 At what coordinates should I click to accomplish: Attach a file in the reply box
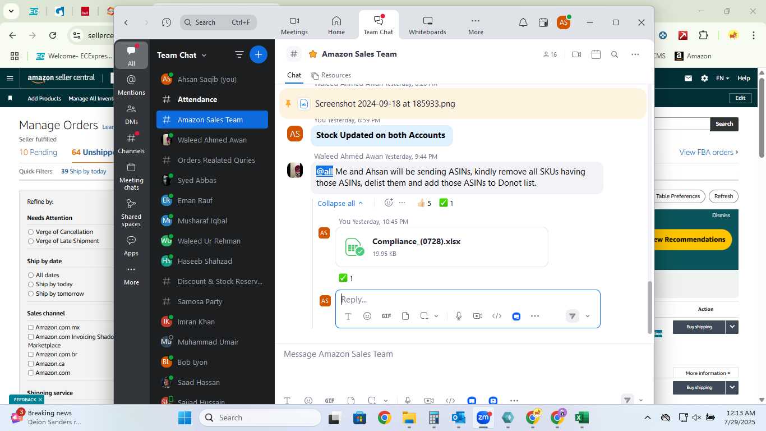click(405, 316)
